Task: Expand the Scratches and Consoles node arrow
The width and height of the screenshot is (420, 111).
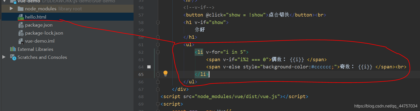Action: click(4, 57)
